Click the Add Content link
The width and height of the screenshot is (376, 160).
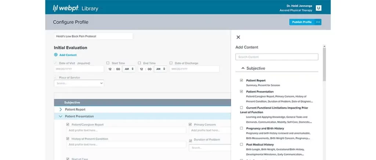(x=68, y=55)
